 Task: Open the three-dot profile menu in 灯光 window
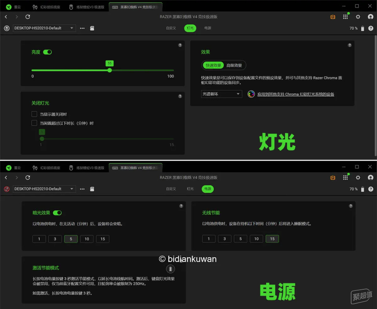(82, 28)
